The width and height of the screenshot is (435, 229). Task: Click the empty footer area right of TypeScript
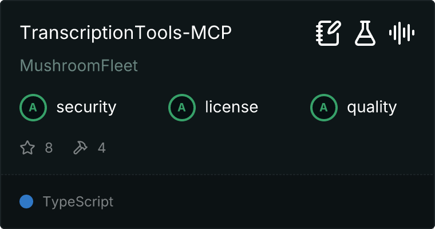tap(275, 202)
